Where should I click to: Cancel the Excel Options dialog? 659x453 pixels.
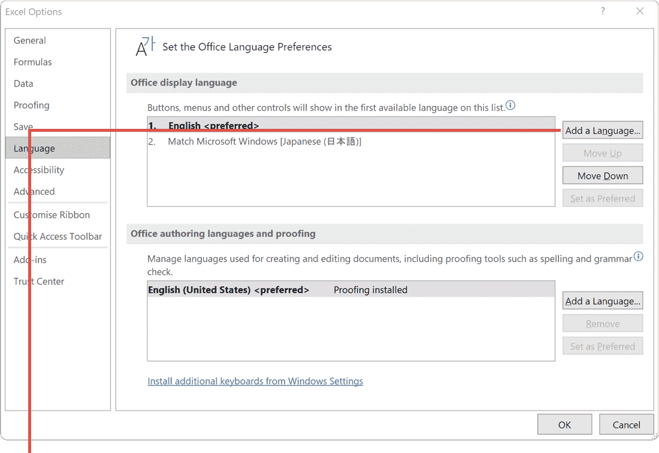[626, 424]
